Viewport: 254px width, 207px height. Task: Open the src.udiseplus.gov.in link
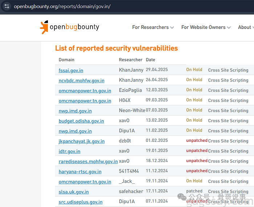click(81, 202)
